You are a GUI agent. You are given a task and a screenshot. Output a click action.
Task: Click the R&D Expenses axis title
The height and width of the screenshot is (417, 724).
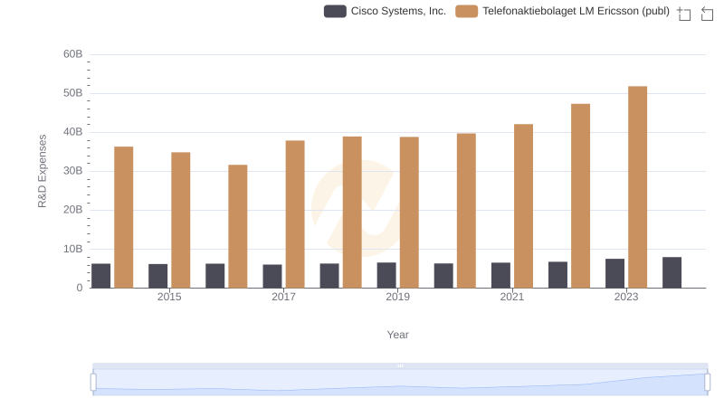coord(42,171)
